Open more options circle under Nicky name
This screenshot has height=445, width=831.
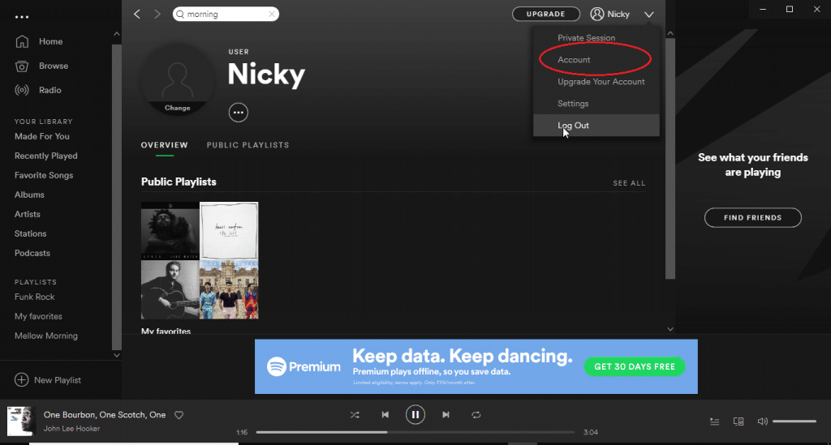239,113
